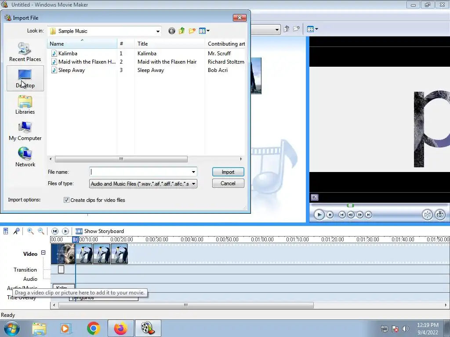Close the Import File dialog
This screenshot has height=337, width=450.
(240, 18)
